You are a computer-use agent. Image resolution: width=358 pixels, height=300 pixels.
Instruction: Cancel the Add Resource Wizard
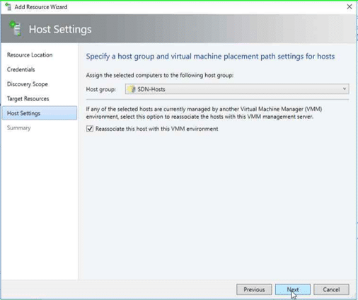[x=331, y=289]
